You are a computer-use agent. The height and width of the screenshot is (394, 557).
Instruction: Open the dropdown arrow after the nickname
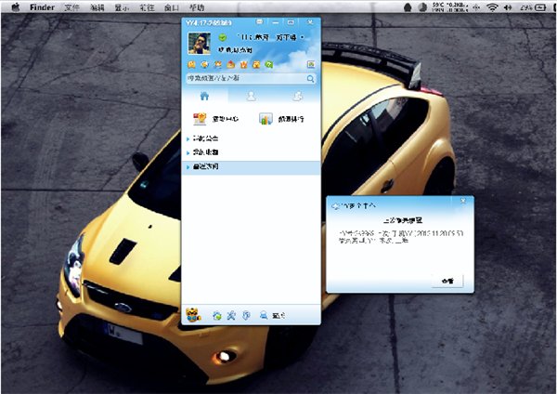pos(303,37)
